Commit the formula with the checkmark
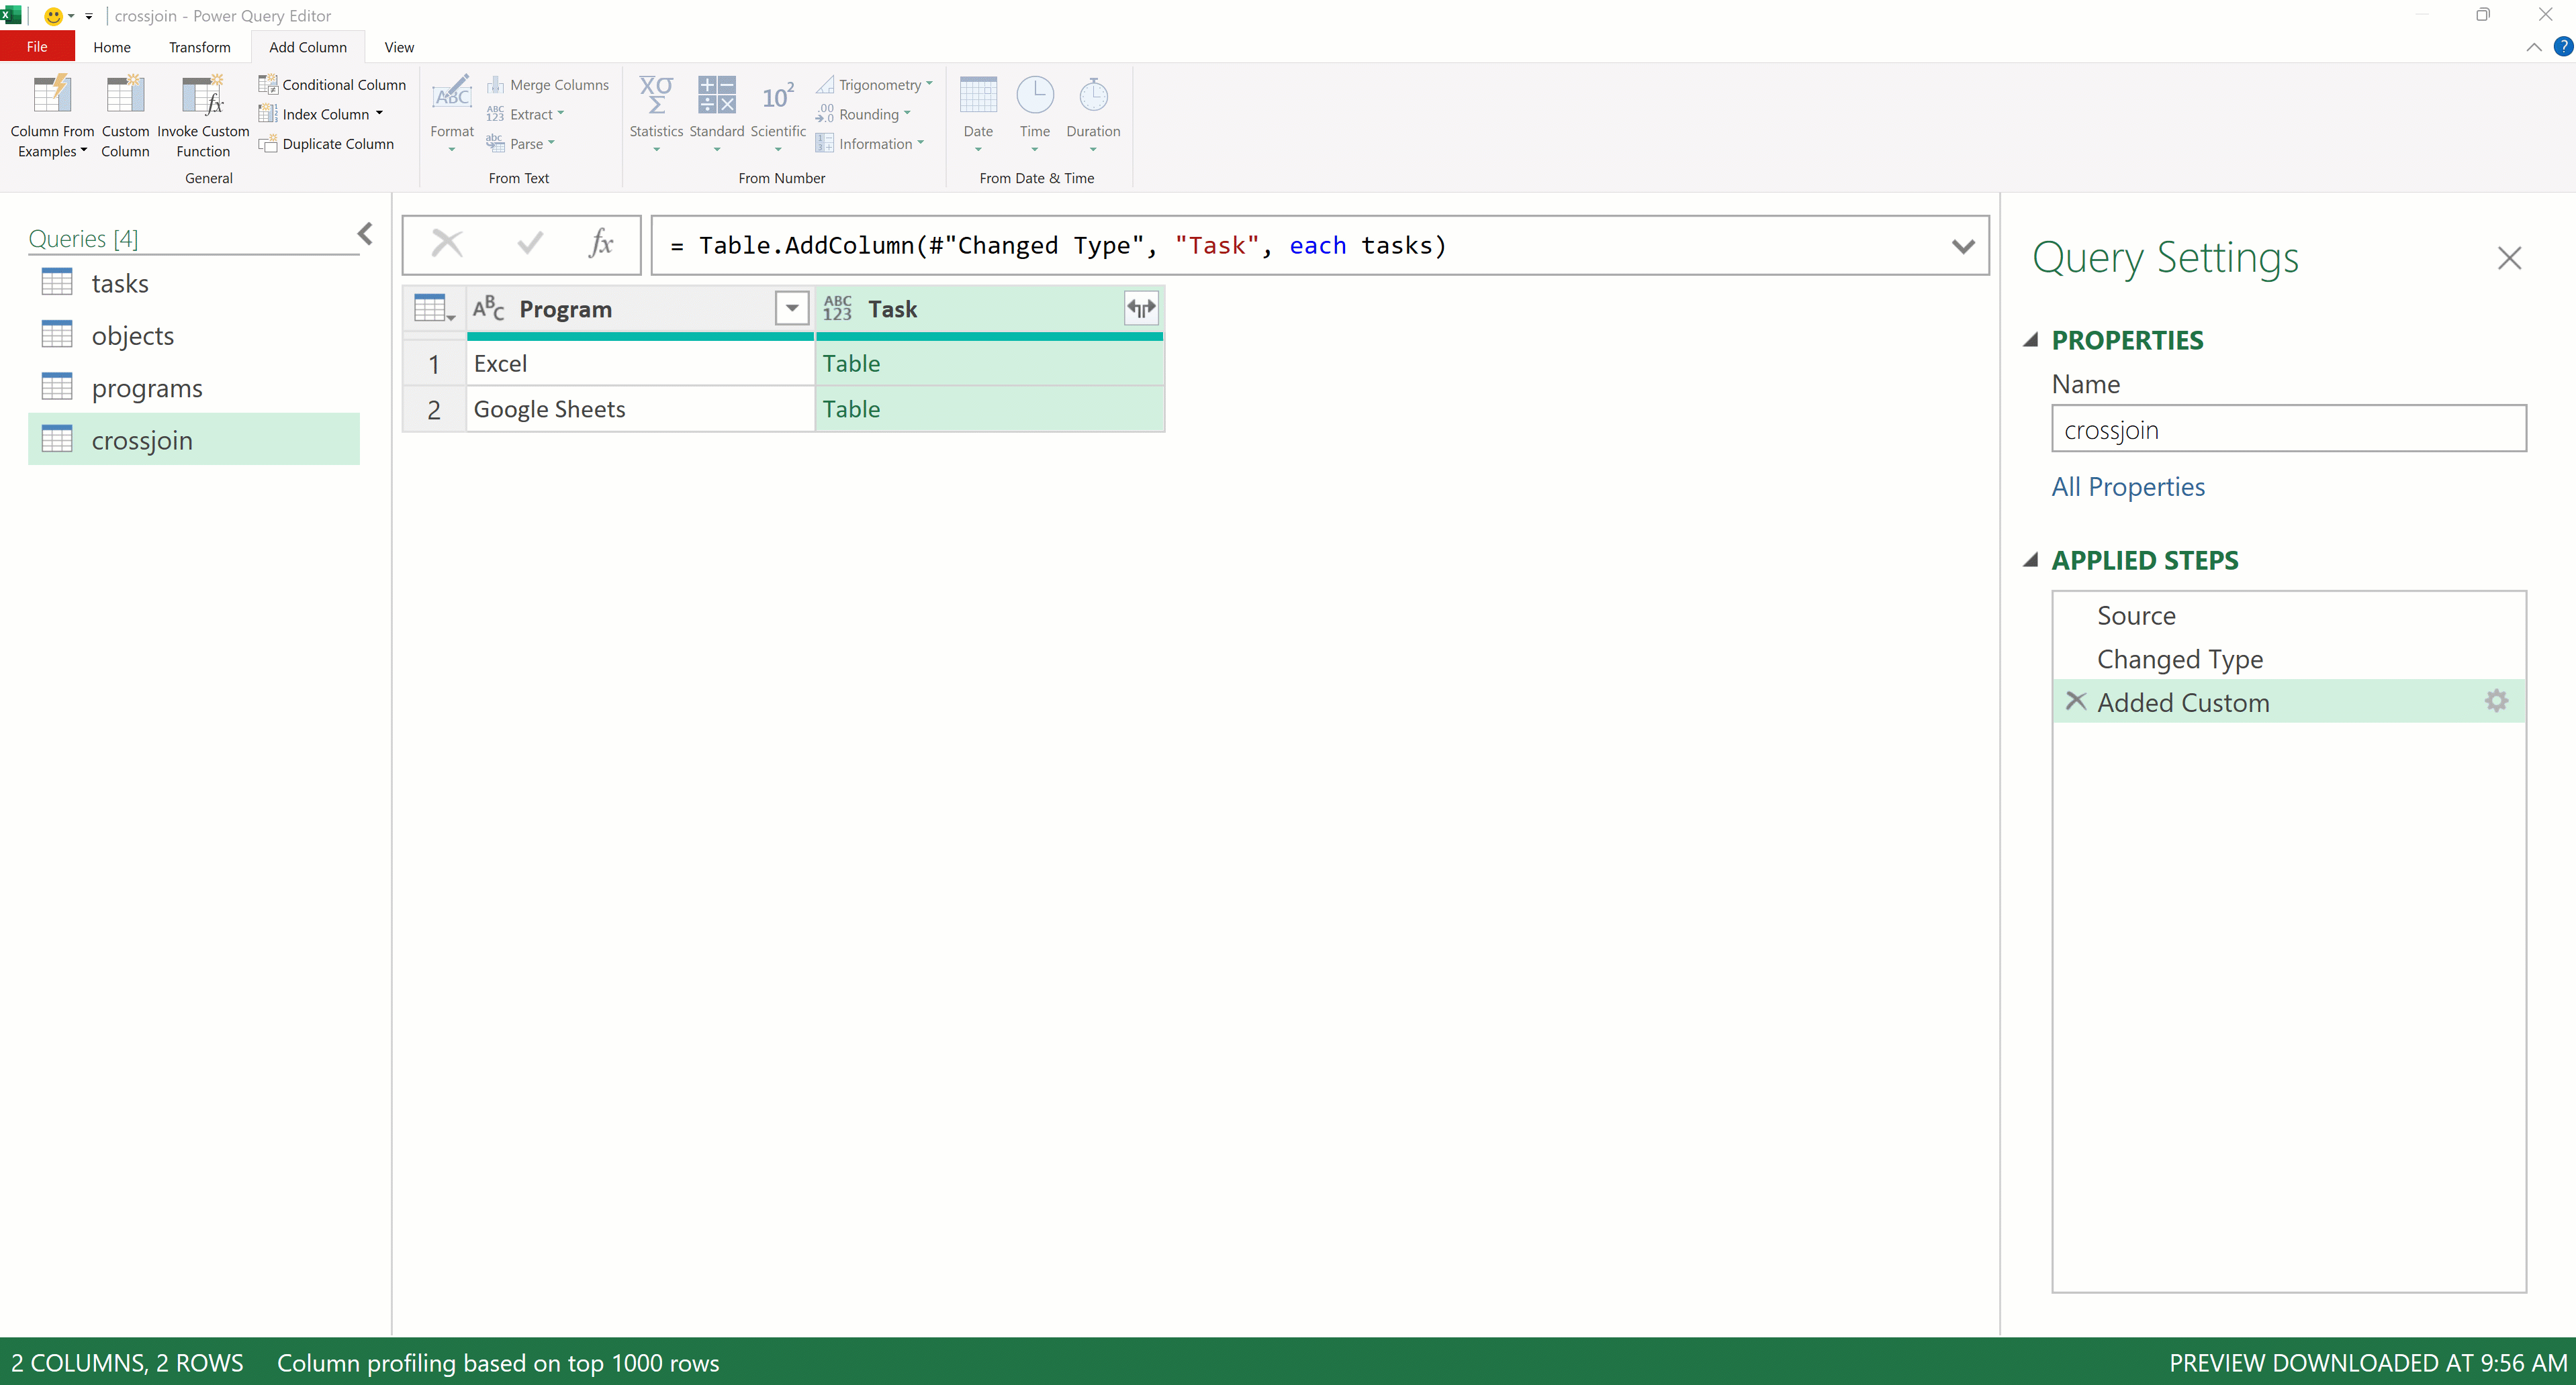Viewport: 2576px width, 1385px height. (529, 243)
